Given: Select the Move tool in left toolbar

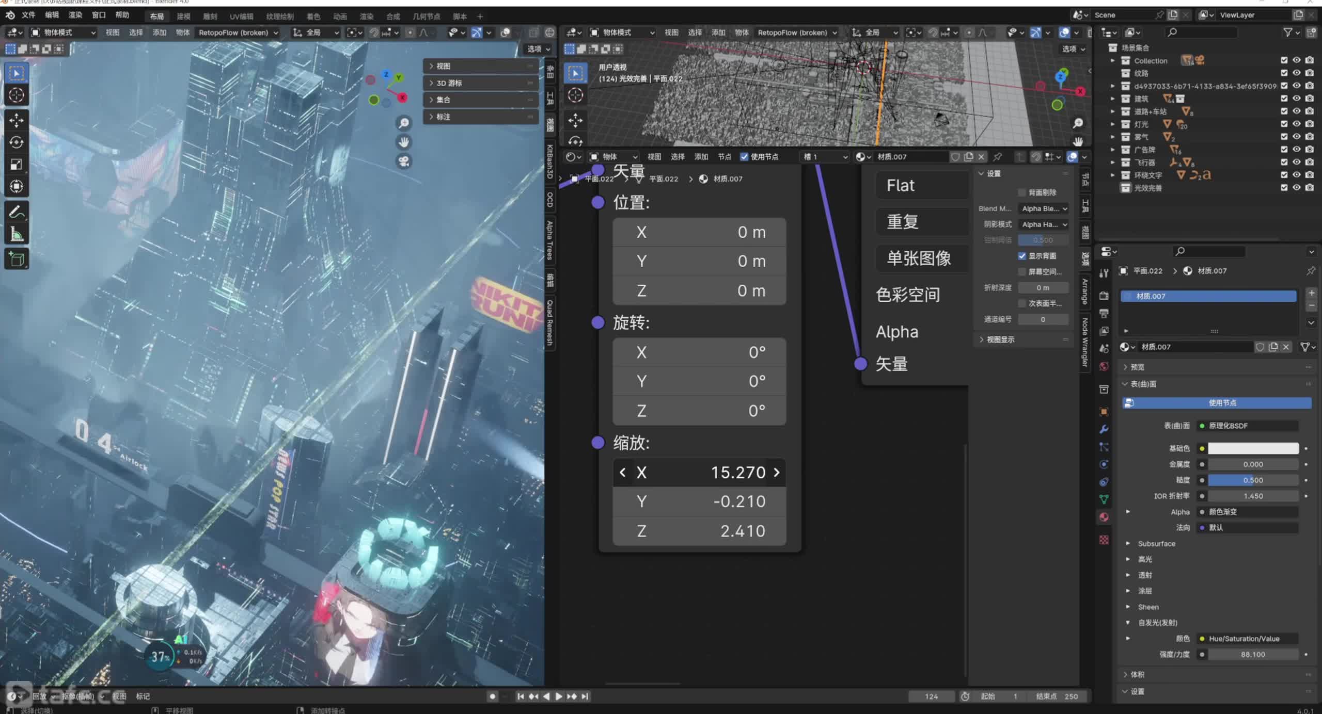Looking at the screenshot, I should [17, 120].
